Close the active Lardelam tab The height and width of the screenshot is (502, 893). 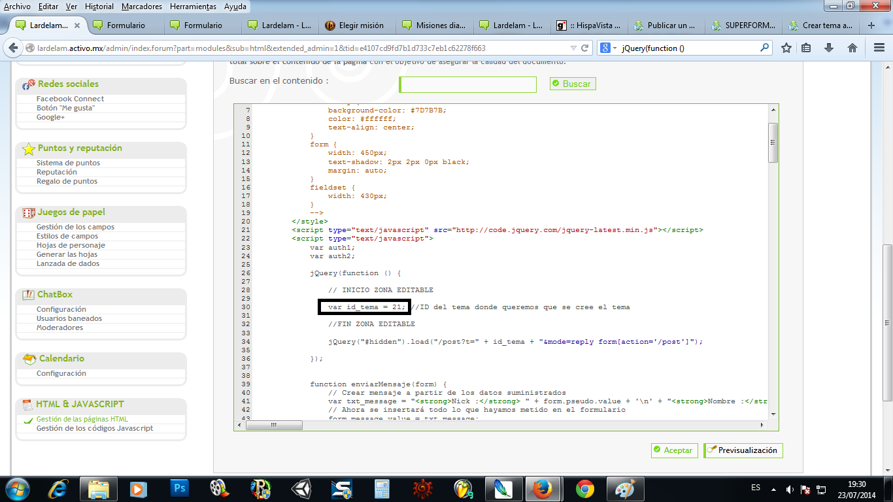(78, 25)
